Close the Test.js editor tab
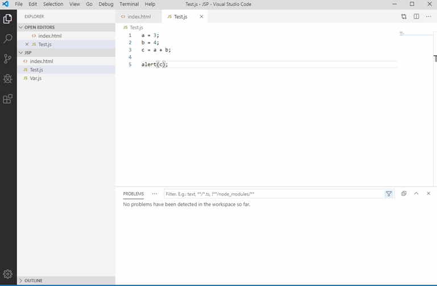The width and height of the screenshot is (437, 286). pyautogui.click(x=201, y=17)
